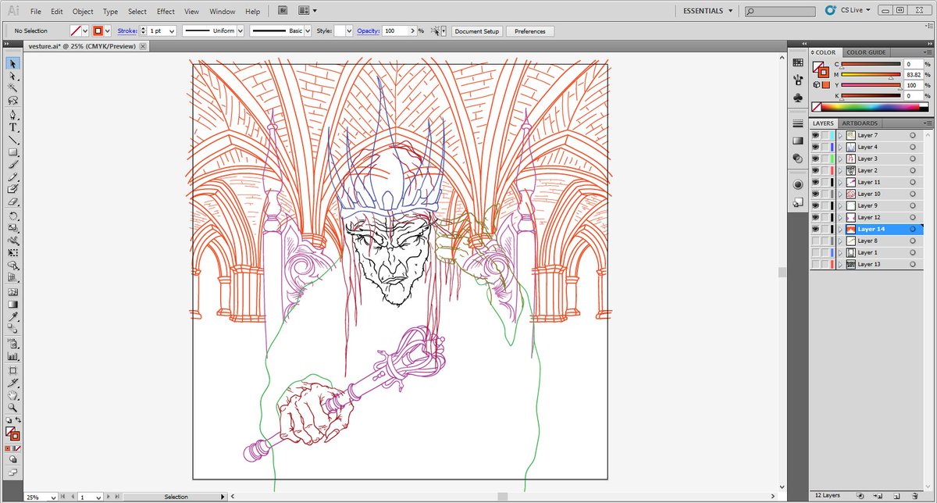Viewport: 937px width, 503px height.
Task: Click the Document Setup button
Action: click(x=476, y=31)
